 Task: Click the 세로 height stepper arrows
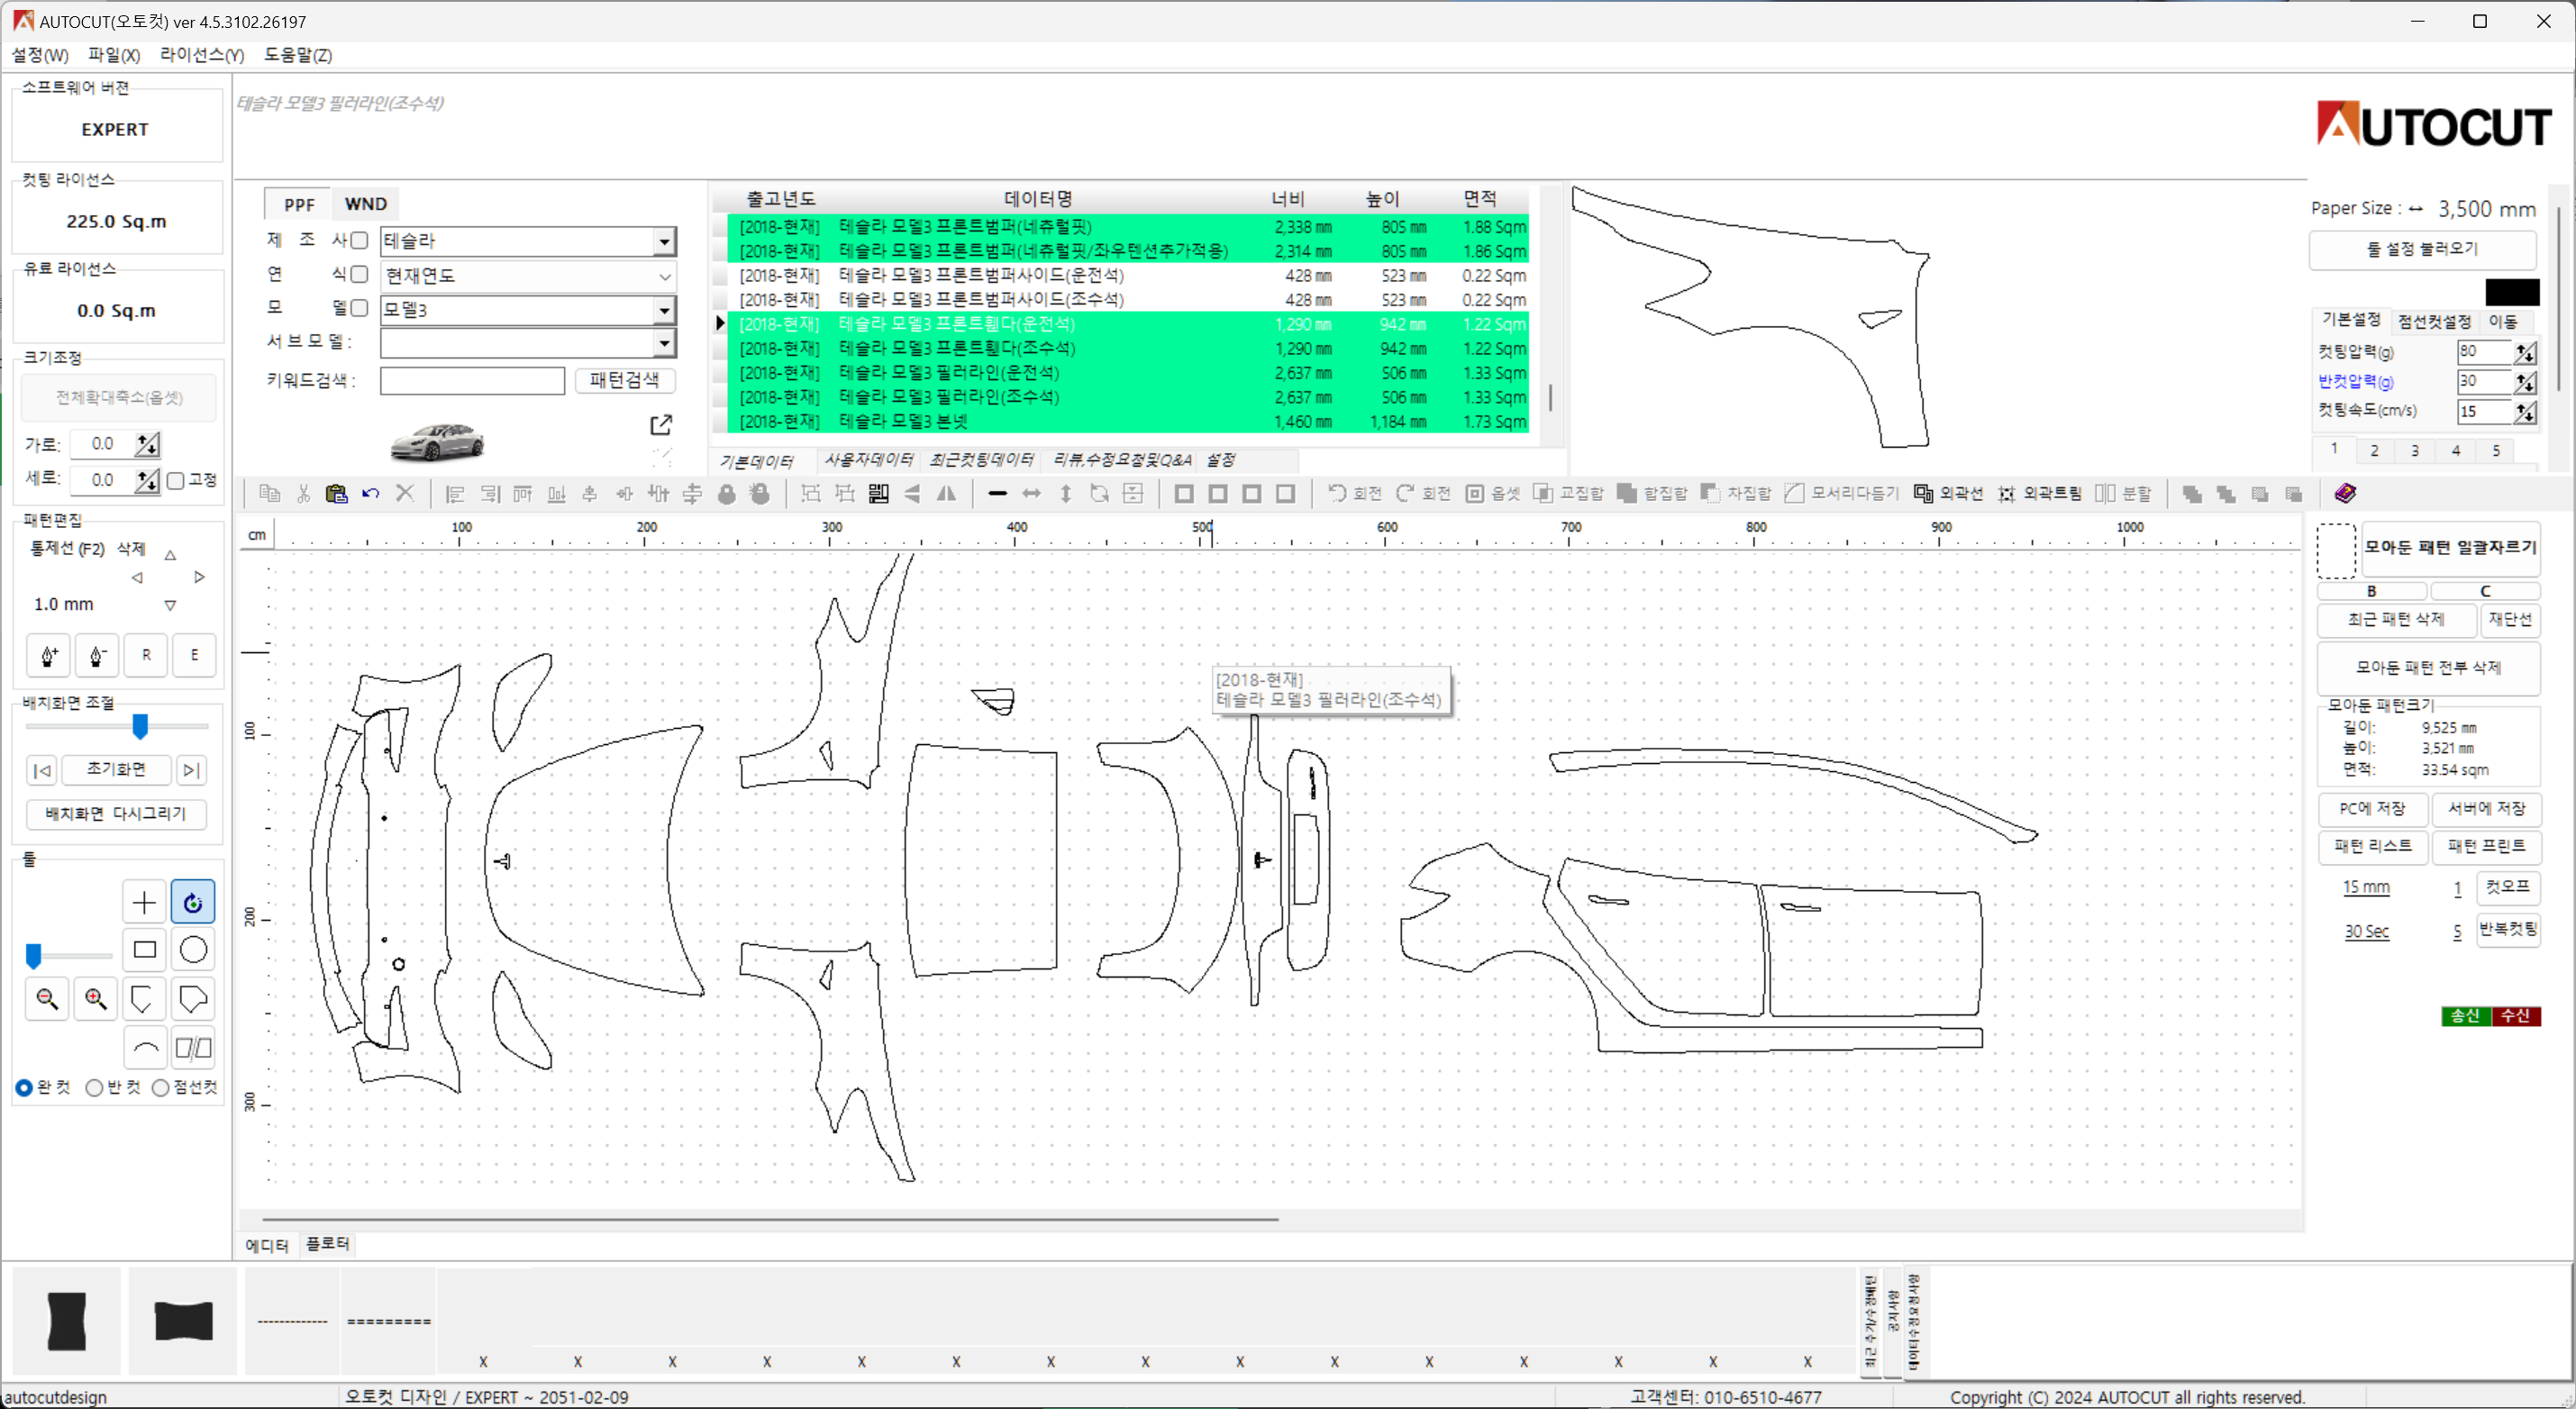[148, 480]
